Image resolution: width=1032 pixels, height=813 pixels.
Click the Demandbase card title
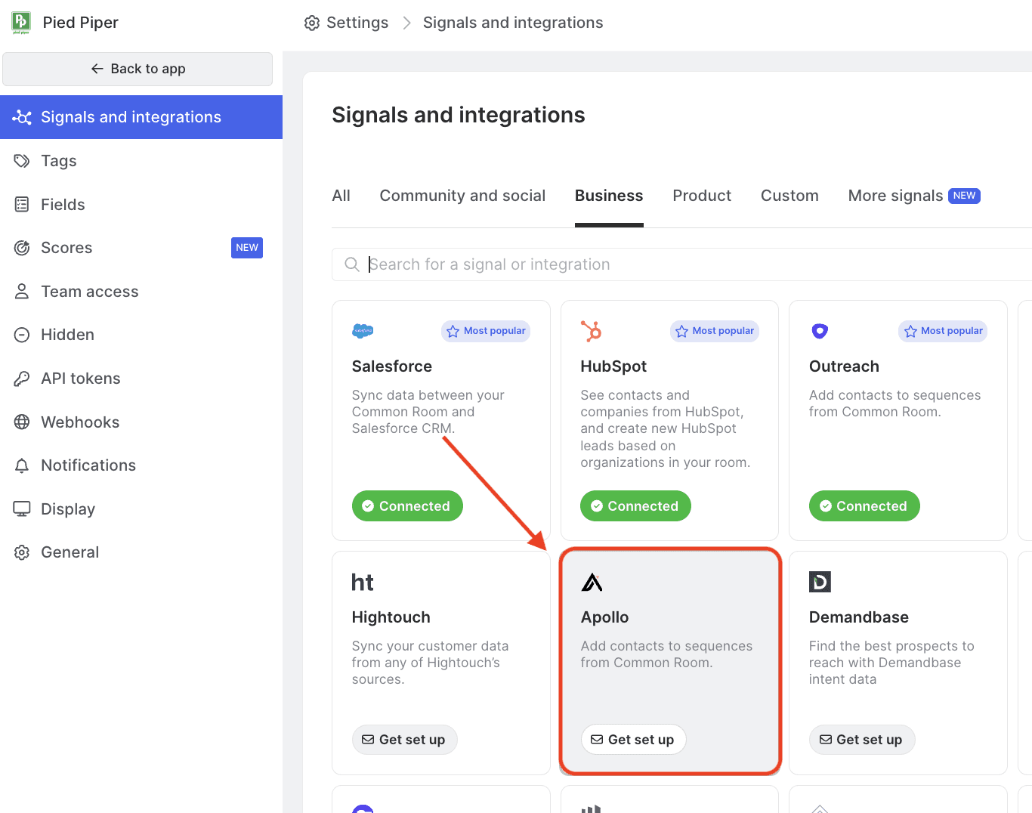pyautogui.click(x=859, y=617)
